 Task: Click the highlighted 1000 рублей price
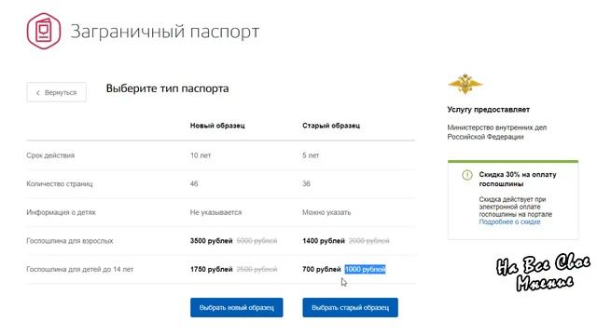coord(365,269)
